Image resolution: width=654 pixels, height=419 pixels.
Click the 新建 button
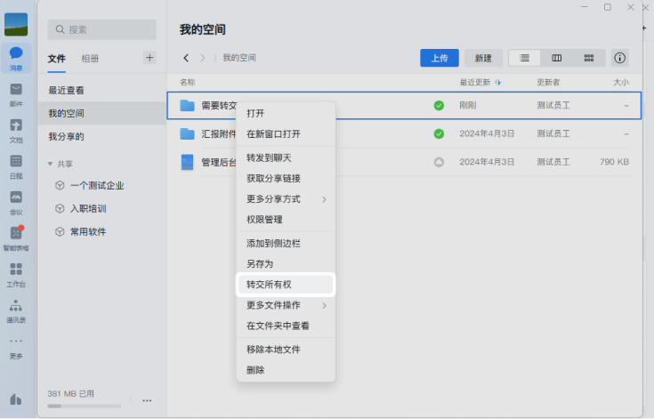point(483,58)
